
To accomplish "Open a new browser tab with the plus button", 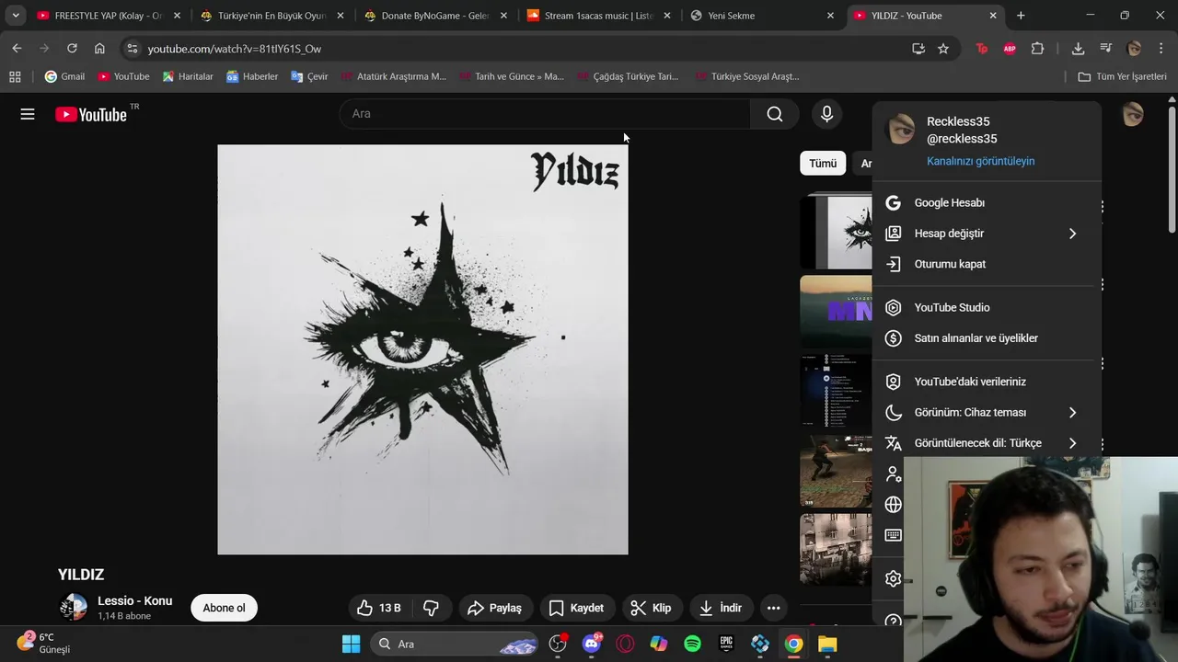I will click(x=1021, y=16).
